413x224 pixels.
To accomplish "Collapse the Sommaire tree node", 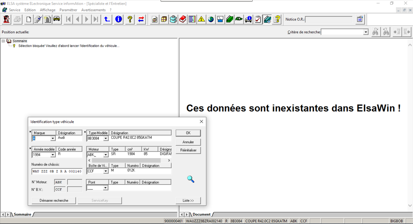I will coord(3,41).
